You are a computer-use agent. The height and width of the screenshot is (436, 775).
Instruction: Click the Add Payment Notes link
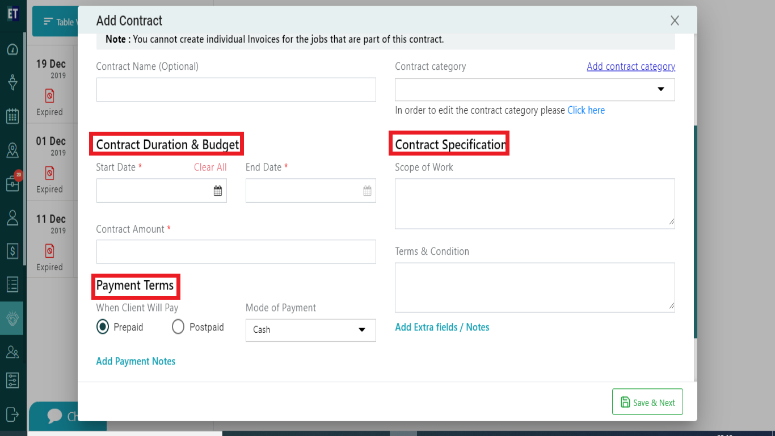pyautogui.click(x=136, y=361)
